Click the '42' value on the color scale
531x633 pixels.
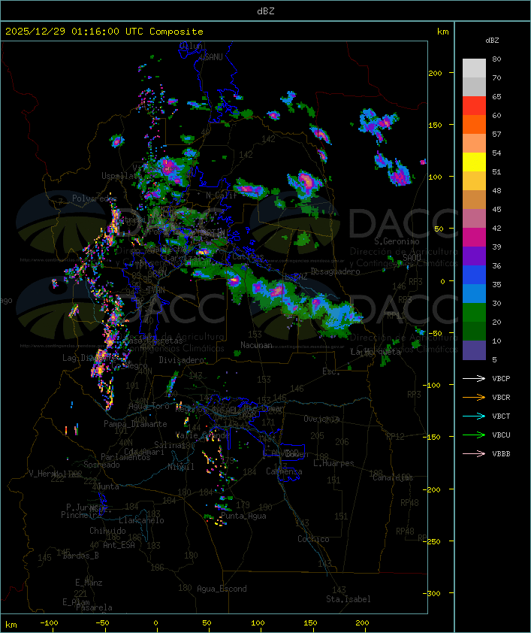point(496,228)
